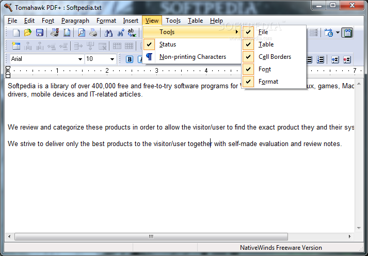Expand the Arial font name dropdown
Viewport: 368px width, 256px height.
[x=80, y=59]
